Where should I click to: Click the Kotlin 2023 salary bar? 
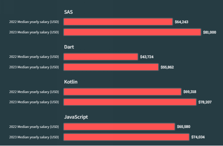click(130, 102)
